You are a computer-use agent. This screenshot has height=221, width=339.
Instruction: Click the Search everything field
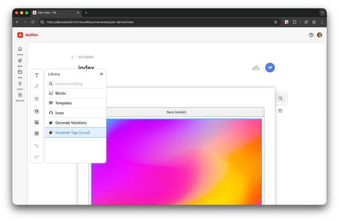[x=77, y=84]
